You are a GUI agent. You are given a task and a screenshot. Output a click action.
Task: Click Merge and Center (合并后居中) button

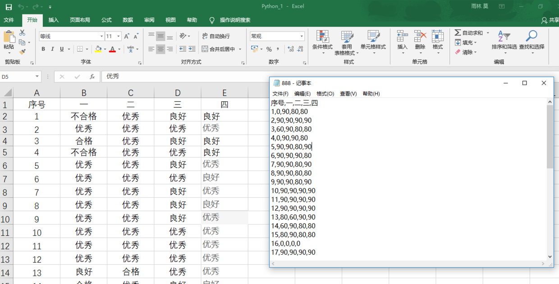click(218, 49)
